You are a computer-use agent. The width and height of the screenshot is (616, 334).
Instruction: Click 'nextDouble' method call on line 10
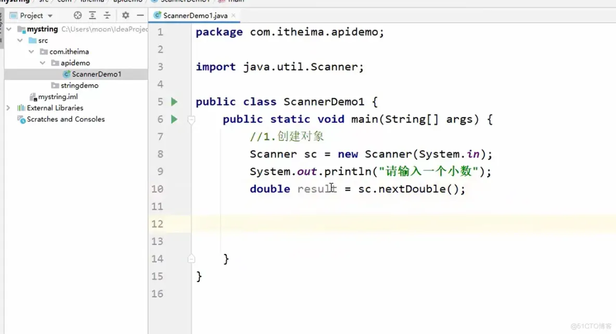tap(412, 189)
